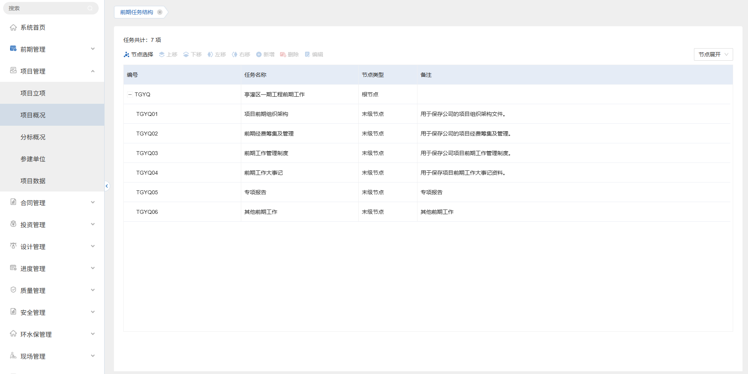This screenshot has width=748, height=374.
Task: Click the 质量管理 shield icon
Action: pyautogui.click(x=13, y=290)
